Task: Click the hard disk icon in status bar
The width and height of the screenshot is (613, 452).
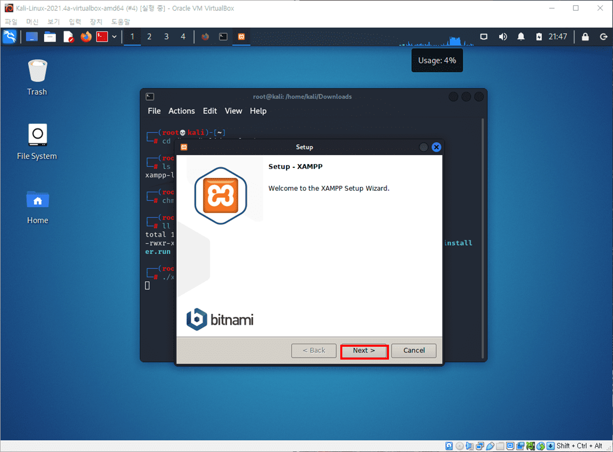Action: [x=449, y=446]
